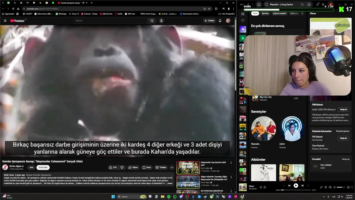Seek on the Spotify song progress bar
Image resolution: width=355 pixels, height=200 pixels.
point(296,190)
